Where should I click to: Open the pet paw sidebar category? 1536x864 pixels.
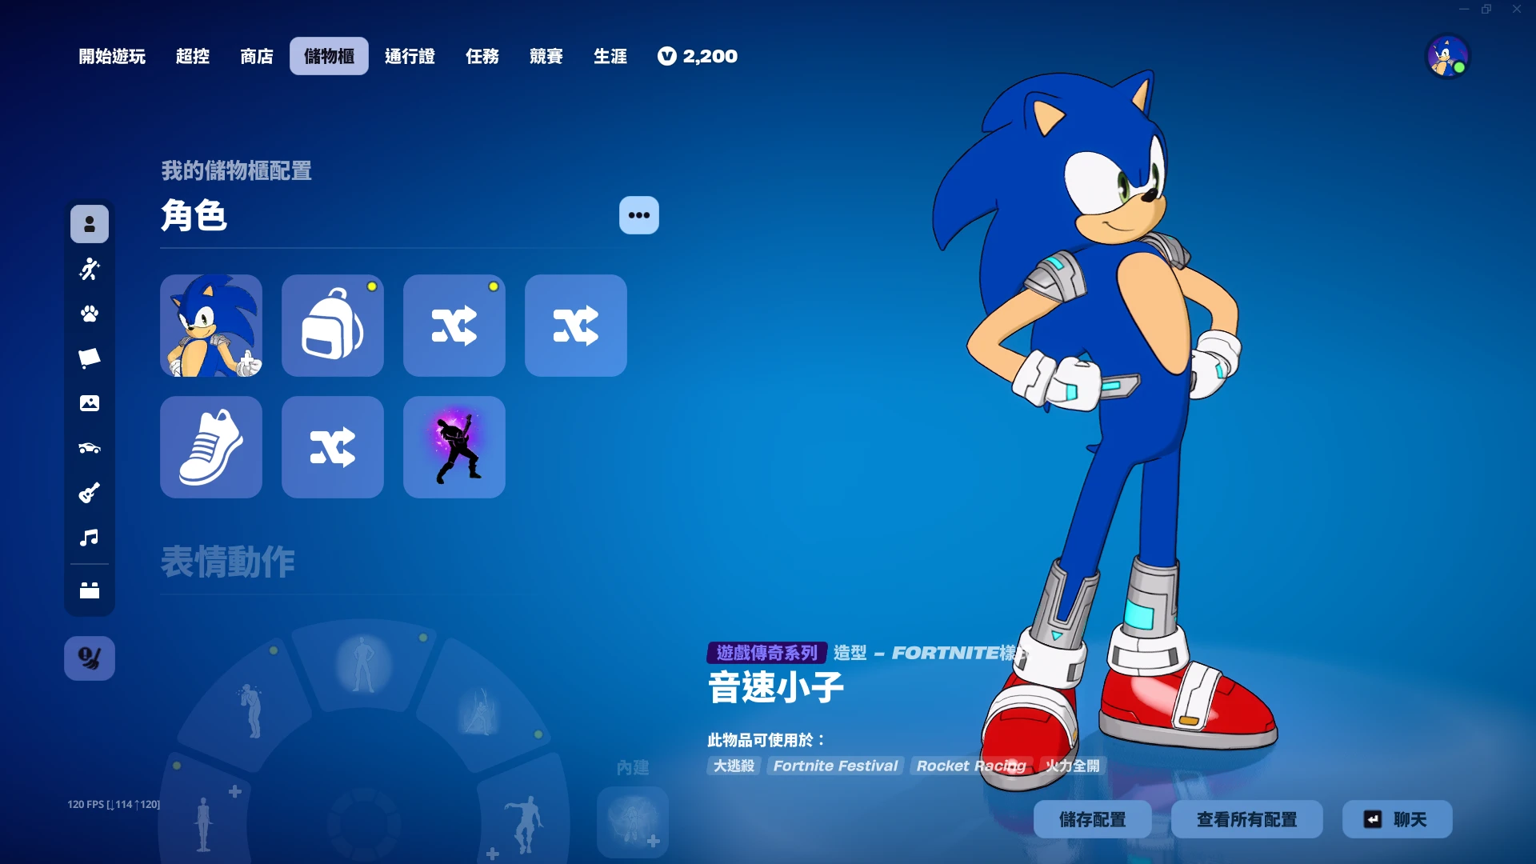90,314
